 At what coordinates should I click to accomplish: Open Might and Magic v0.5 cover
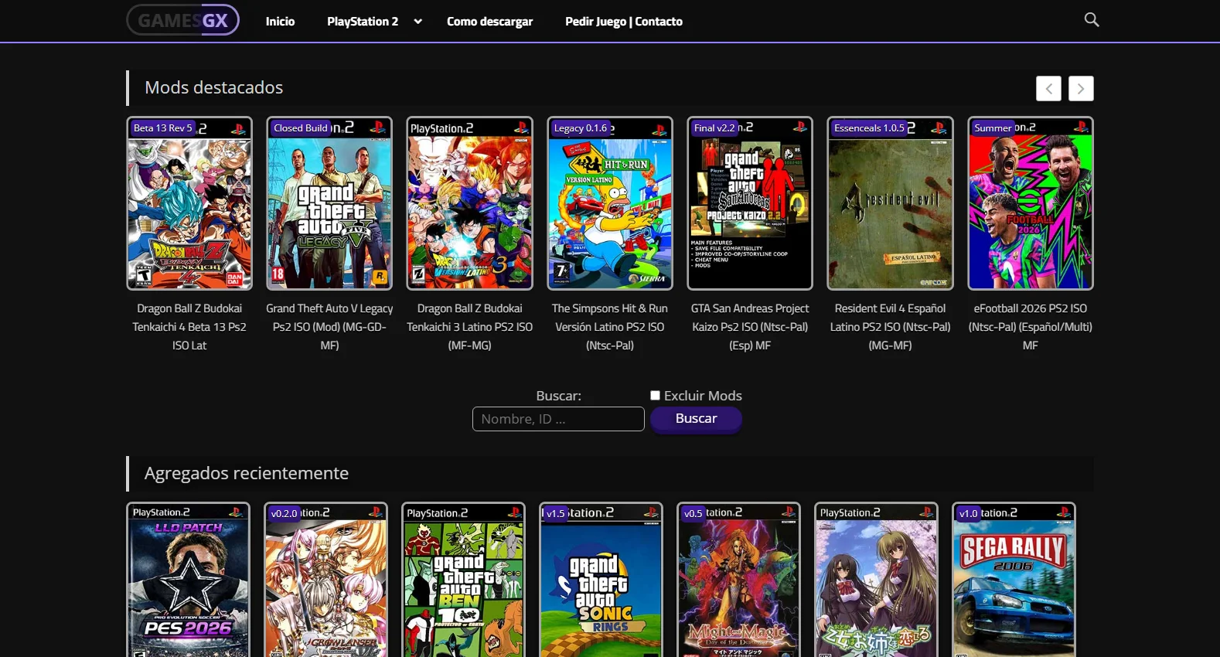click(738, 580)
